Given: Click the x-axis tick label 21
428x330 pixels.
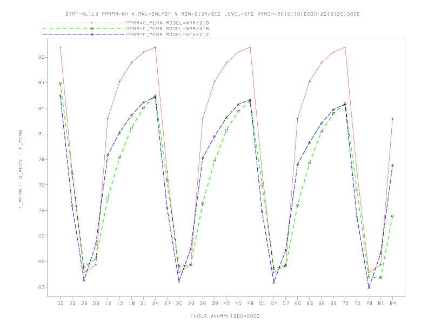Looking at the screenshot, I should 143,303.
